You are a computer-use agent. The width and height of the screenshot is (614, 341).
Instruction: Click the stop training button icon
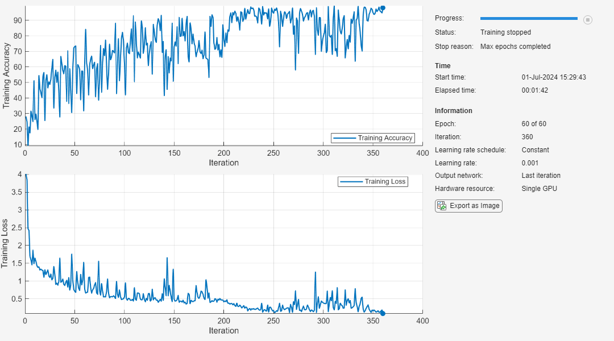click(x=587, y=19)
